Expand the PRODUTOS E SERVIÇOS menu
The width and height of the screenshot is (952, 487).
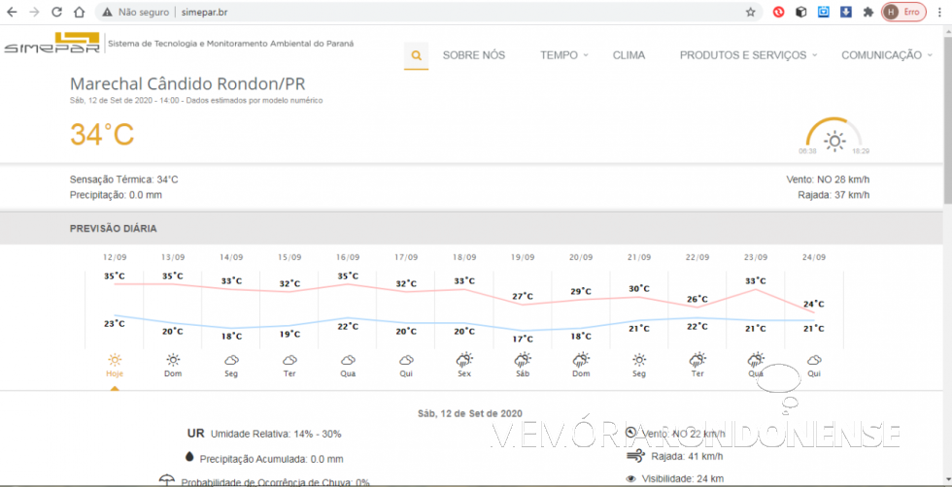[748, 55]
